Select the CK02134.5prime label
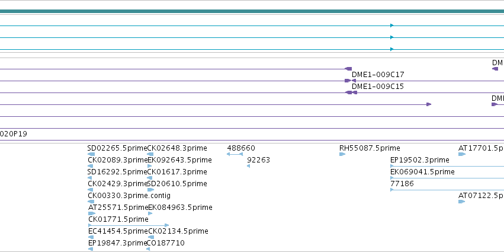Viewport: 504px width, 252px height. (178, 231)
